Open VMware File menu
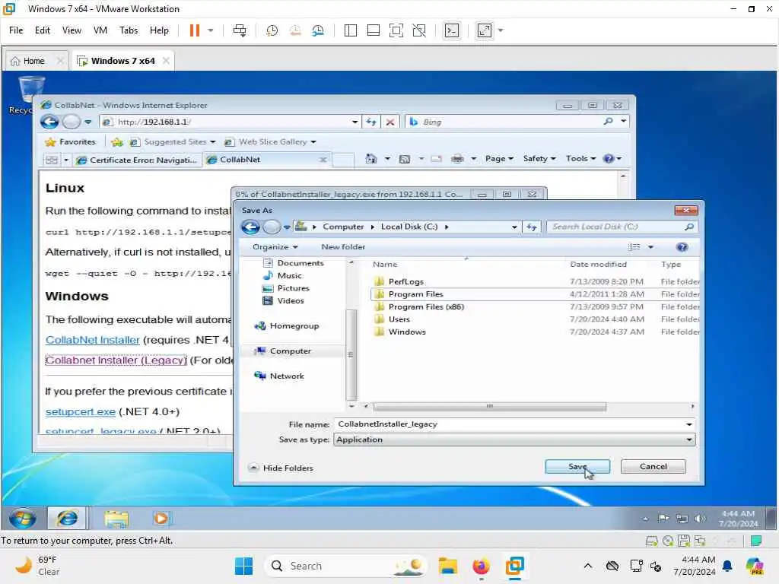The width and height of the screenshot is (779, 584). (16, 30)
